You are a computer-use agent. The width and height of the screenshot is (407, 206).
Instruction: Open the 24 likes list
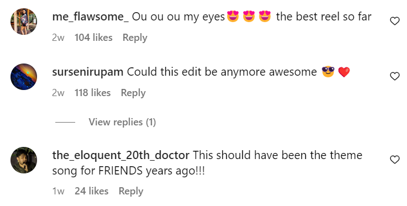[92, 191]
